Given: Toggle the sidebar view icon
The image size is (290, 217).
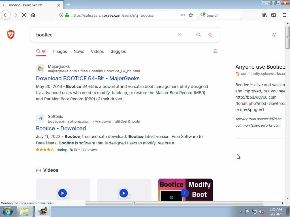Looking at the screenshot, I should pyautogui.click(x=274, y=15).
